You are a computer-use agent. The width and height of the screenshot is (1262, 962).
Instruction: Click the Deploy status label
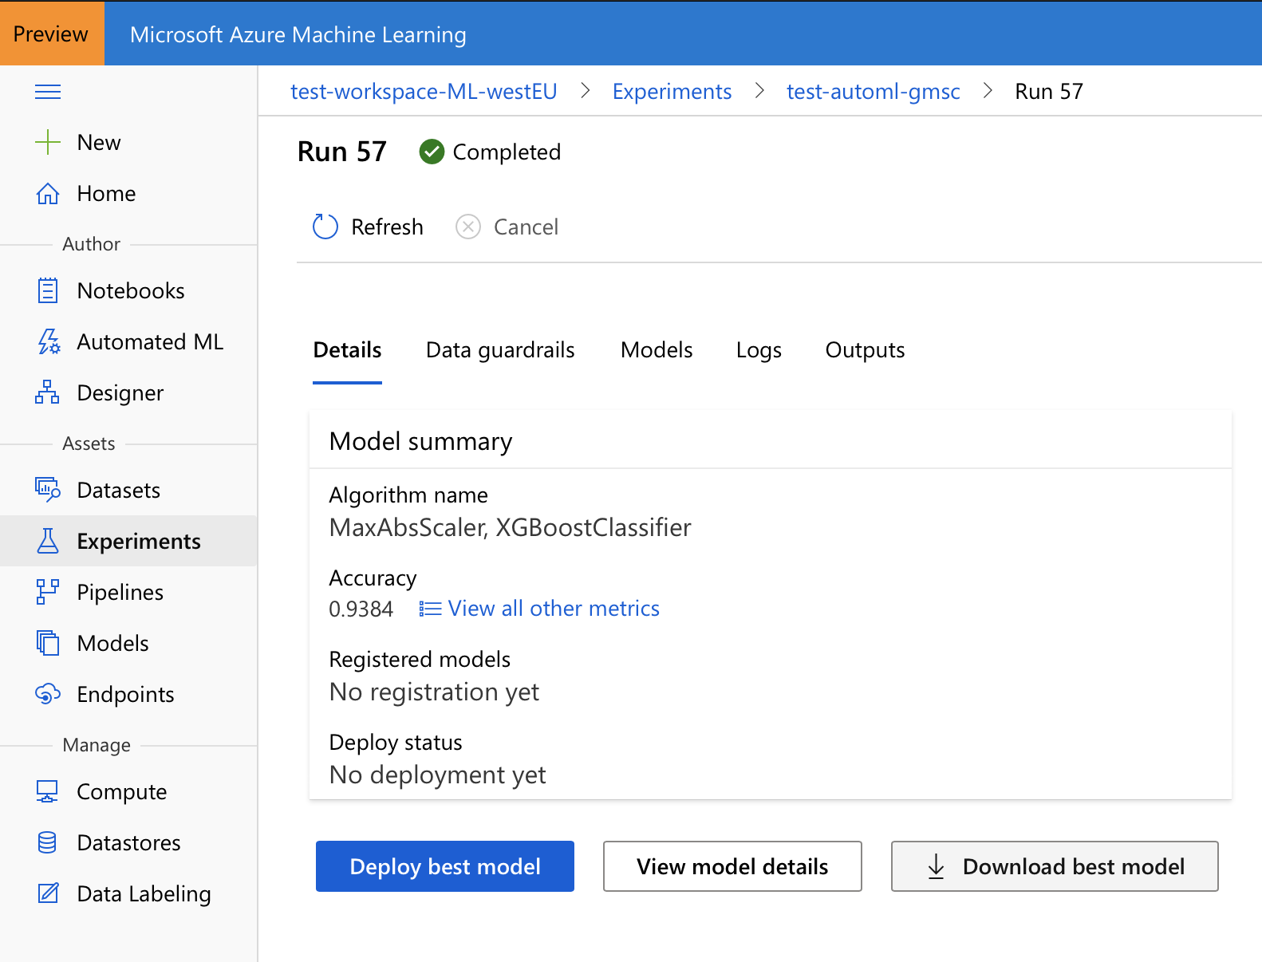click(396, 743)
